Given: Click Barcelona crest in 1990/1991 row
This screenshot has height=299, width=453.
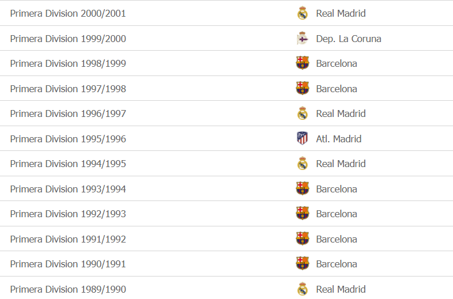Looking at the screenshot, I should click(x=303, y=264).
